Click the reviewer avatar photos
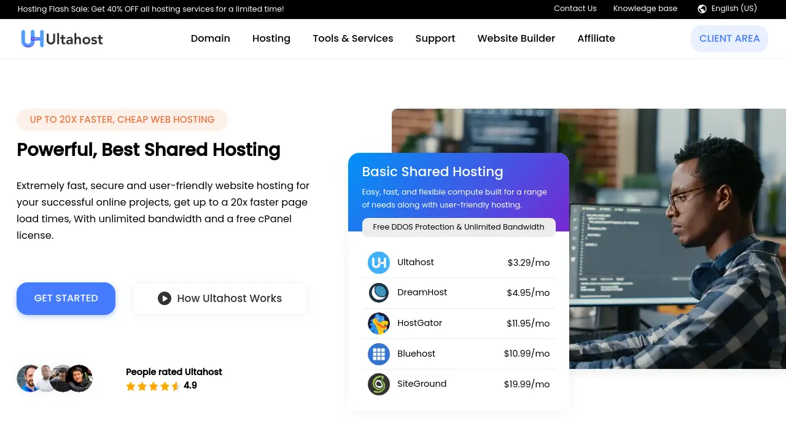 coord(55,378)
